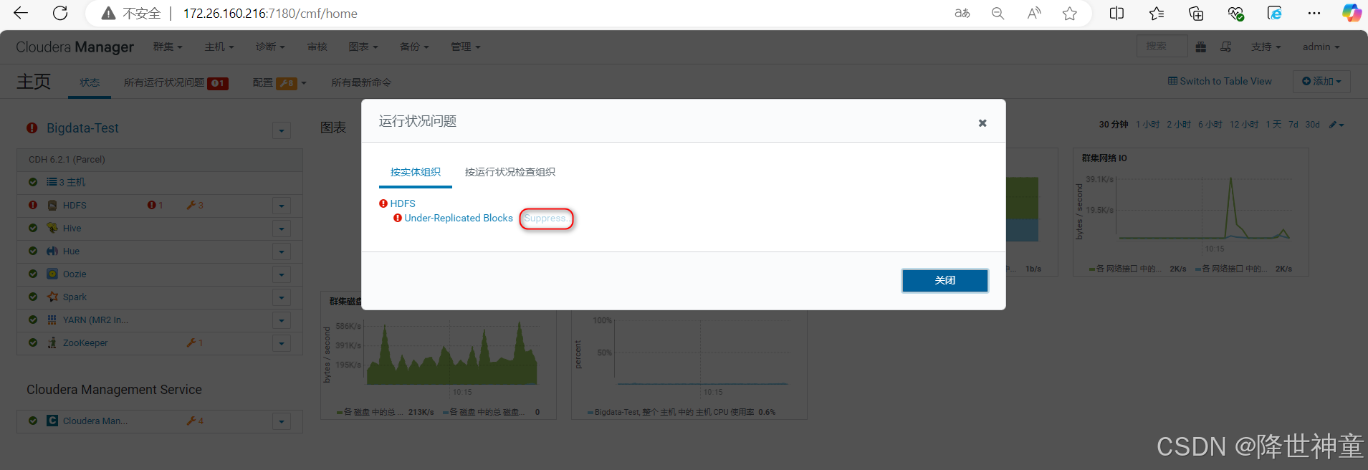This screenshot has width=1368, height=470.
Task: Open Under-Replicated Blocks link
Action: (x=459, y=218)
